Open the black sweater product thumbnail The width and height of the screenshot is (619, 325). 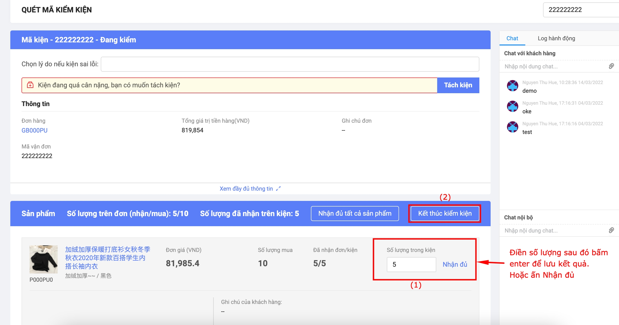(x=44, y=259)
